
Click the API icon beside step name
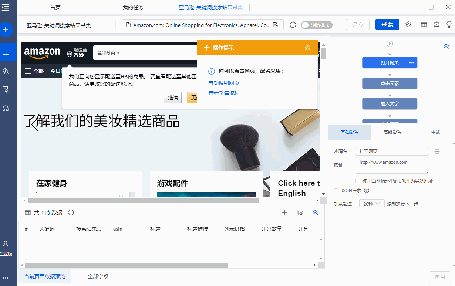pos(437,151)
